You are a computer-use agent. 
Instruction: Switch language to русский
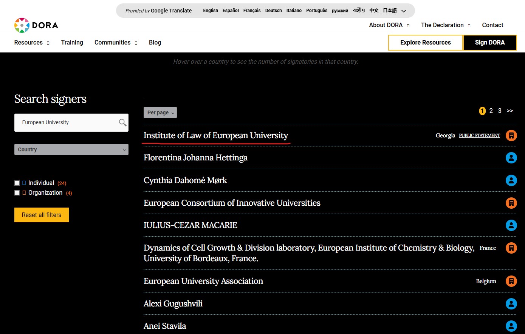[x=340, y=11]
